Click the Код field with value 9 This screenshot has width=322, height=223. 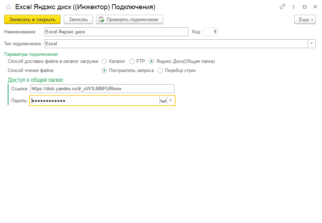(210, 32)
